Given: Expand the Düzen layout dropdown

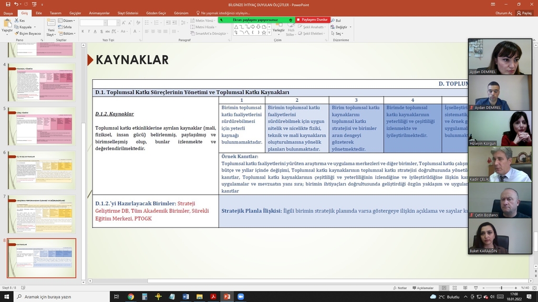Looking at the screenshot, I should coord(68,20).
